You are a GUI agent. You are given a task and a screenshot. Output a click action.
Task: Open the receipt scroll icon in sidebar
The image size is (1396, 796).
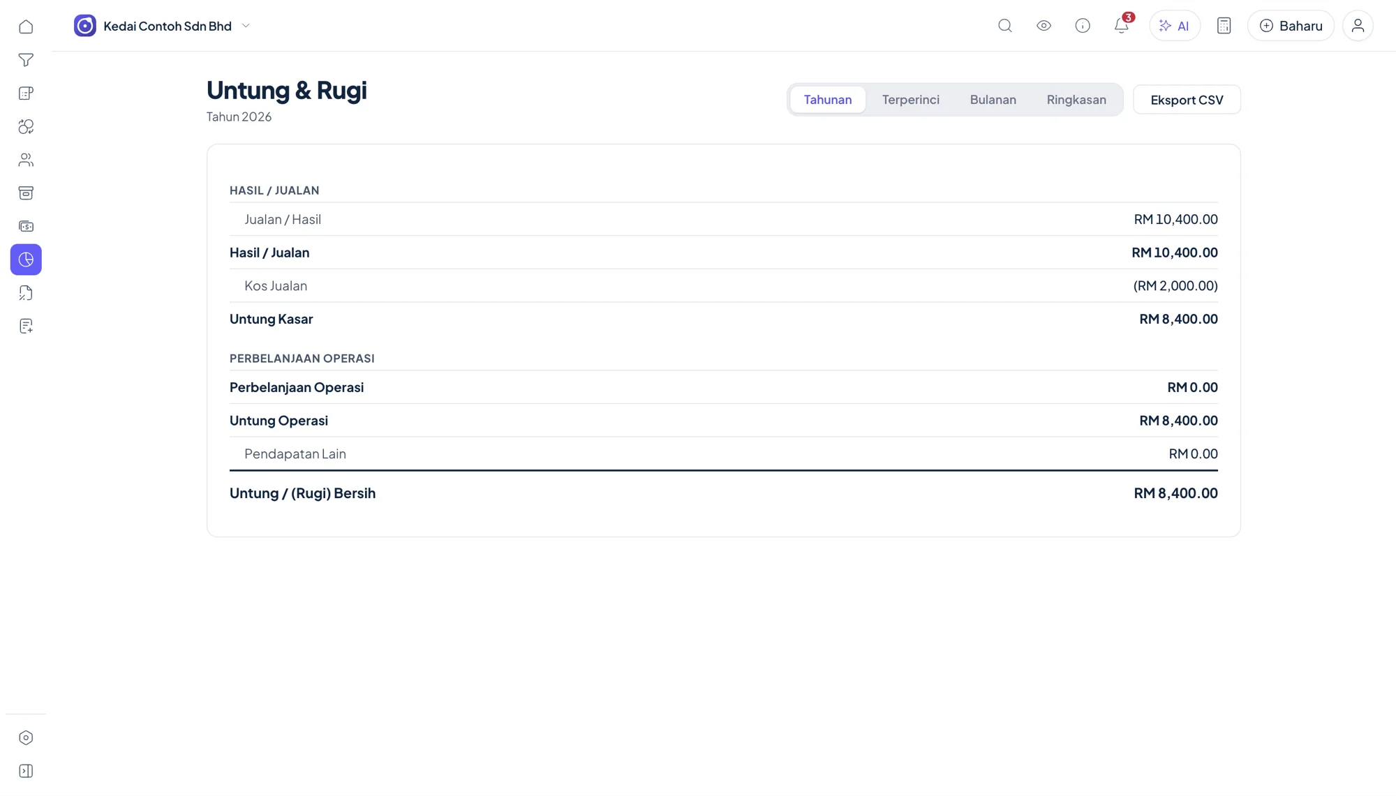[26, 93]
